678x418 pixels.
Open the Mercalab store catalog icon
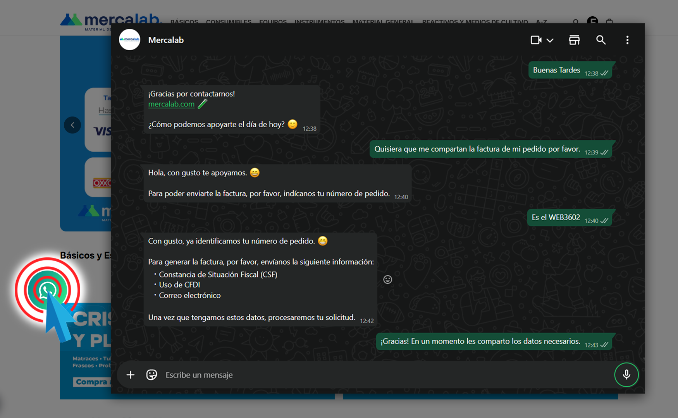pyautogui.click(x=574, y=40)
